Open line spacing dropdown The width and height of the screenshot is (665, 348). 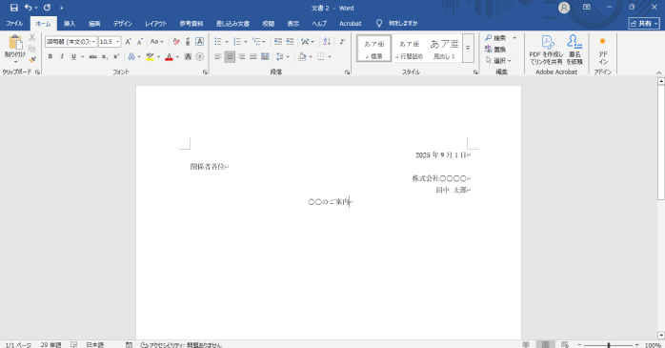[282, 56]
